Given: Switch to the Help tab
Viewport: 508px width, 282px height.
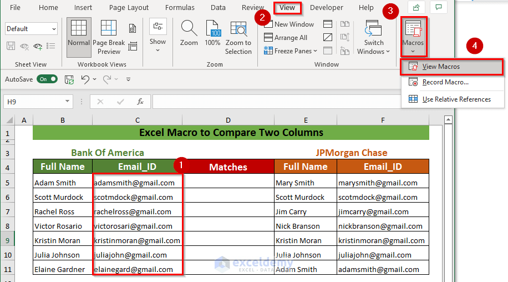Looking at the screenshot, I should pyautogui.click(x=366, y=7).
